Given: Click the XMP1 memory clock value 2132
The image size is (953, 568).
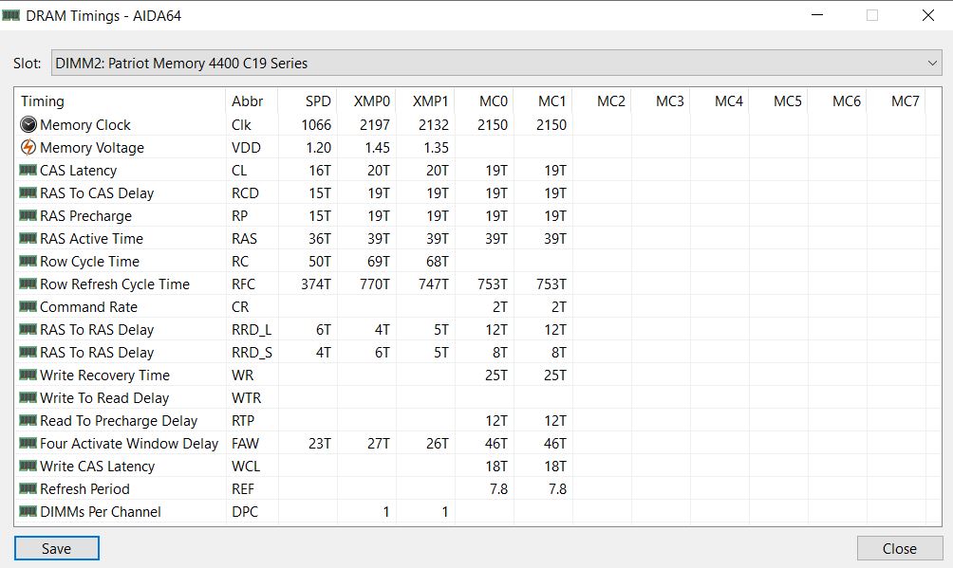Looking at the screenshot, I should coord(434,124).
